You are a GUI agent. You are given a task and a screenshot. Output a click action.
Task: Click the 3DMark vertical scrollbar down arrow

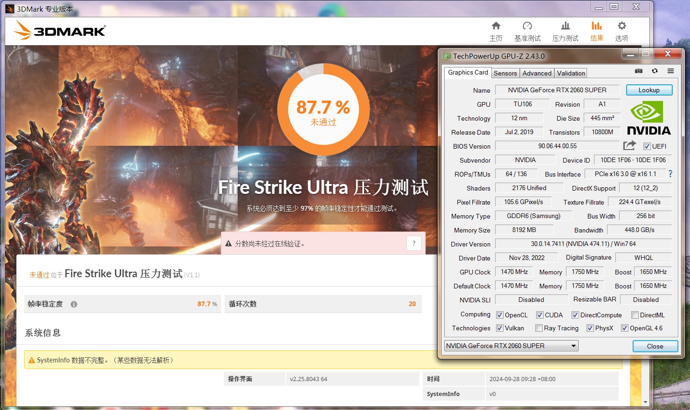pos(645,402)
